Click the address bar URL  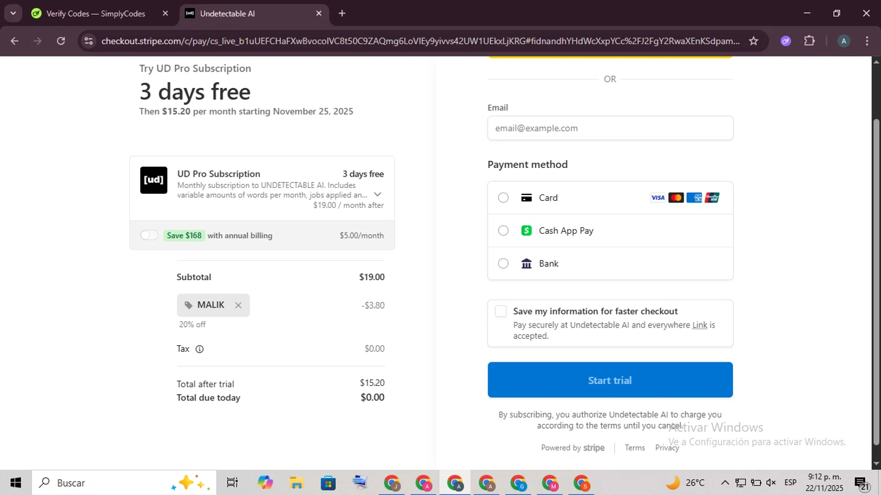click(420, 41)
